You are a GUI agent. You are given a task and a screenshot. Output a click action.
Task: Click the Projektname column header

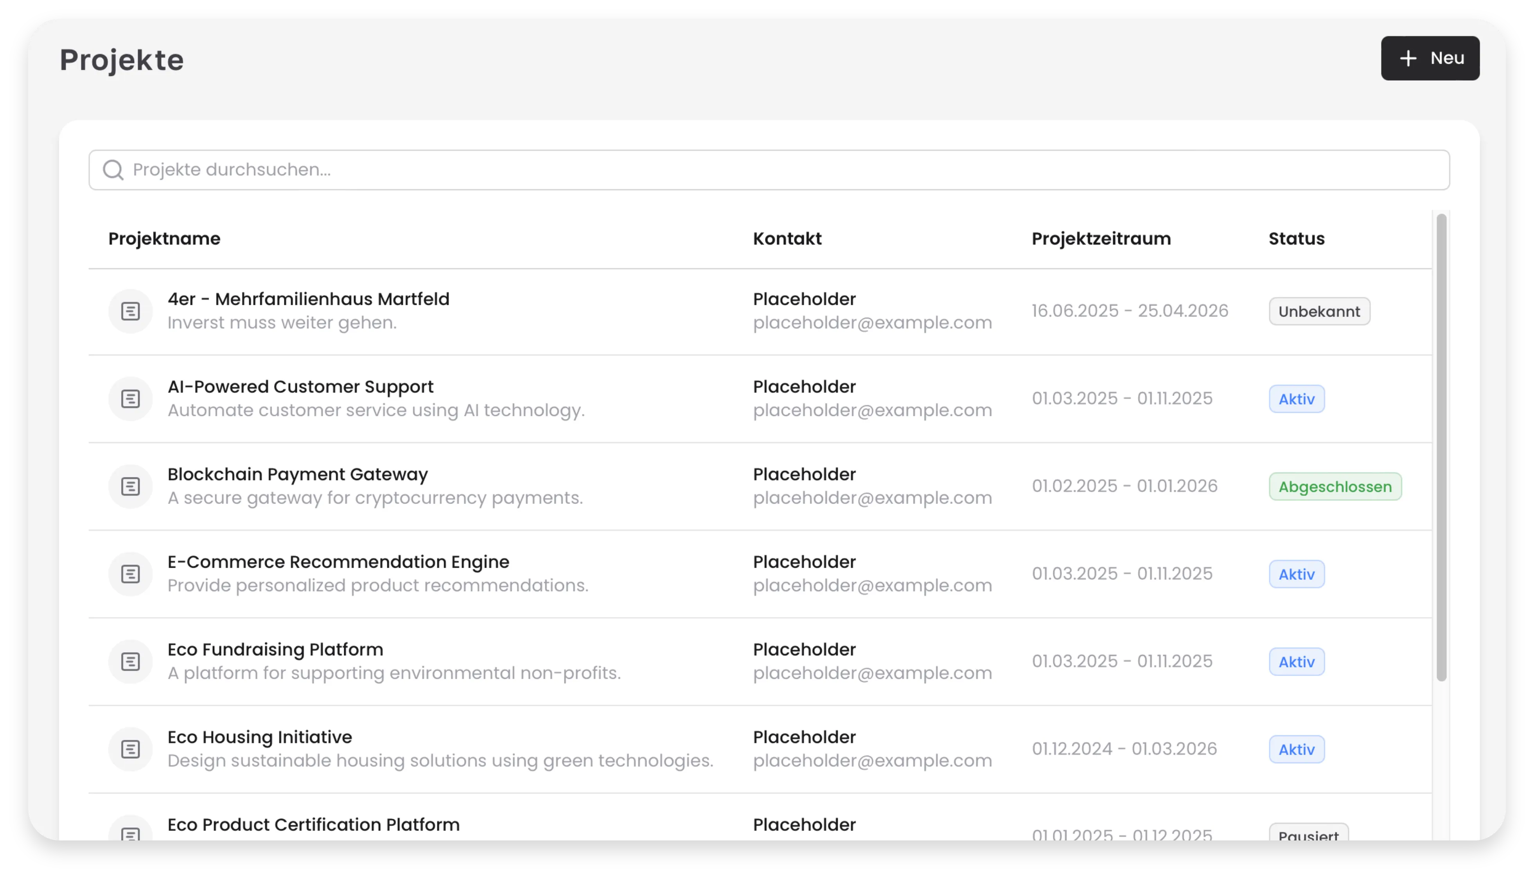pyautogui.click(x=164, y=239)
